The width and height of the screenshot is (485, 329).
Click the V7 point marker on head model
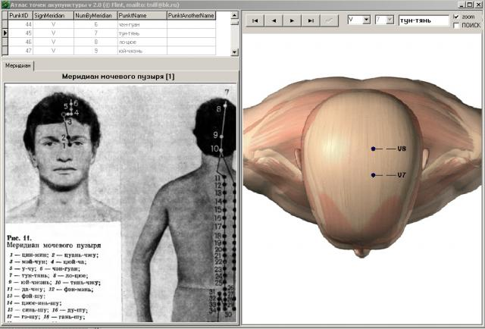pyautogui.click(x=374, y=175)
